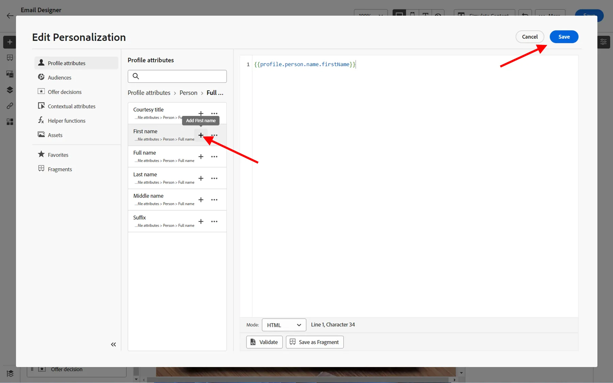Click the plus icon in Email Designer left rail
Screen dimensions: 613x383
pos(10,42)
